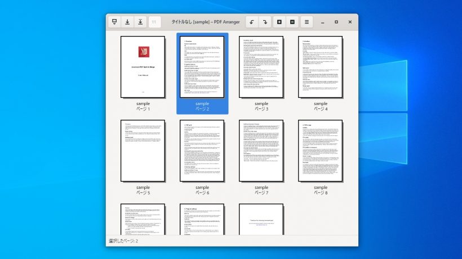The width and height of the screenshot is (462, 259).
Task: Select the sample ページ 4 thumbnail
Action: pyautogui.click(x=321, y=67)
